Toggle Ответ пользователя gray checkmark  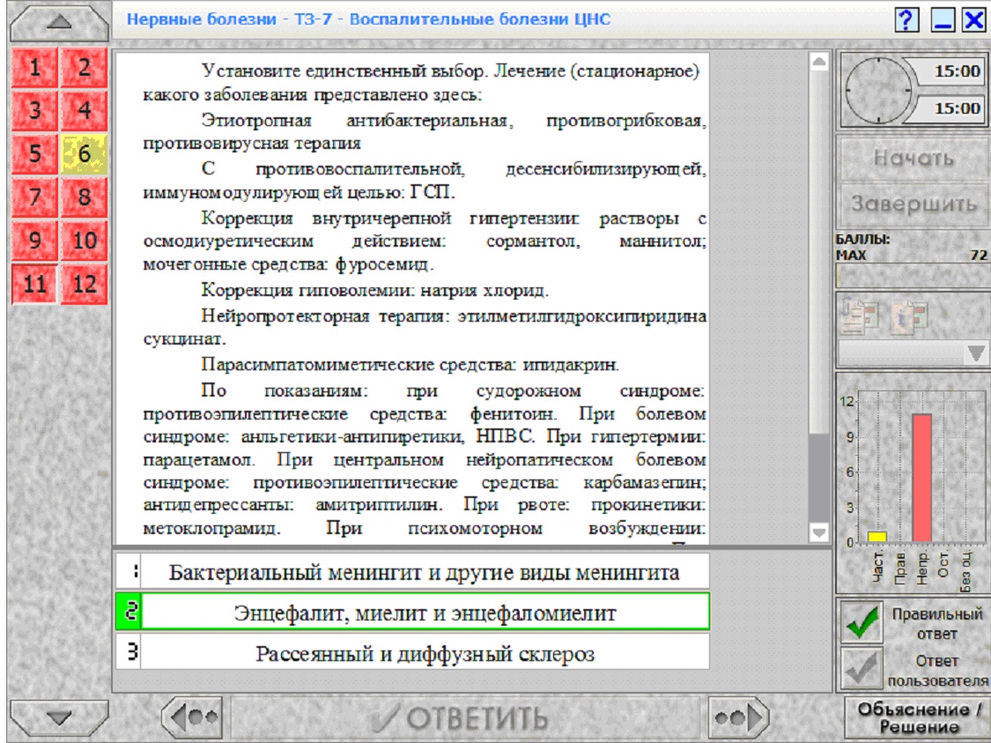coord(862,669)
